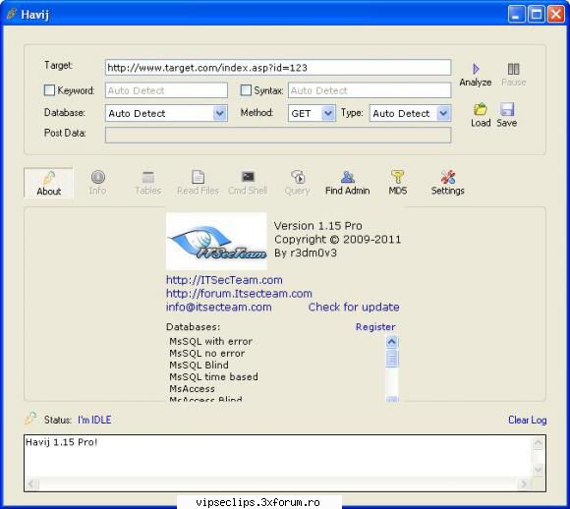Click the Save floppy disk icon
Screen dimensions: 570x509
click(x=507, y=109)
